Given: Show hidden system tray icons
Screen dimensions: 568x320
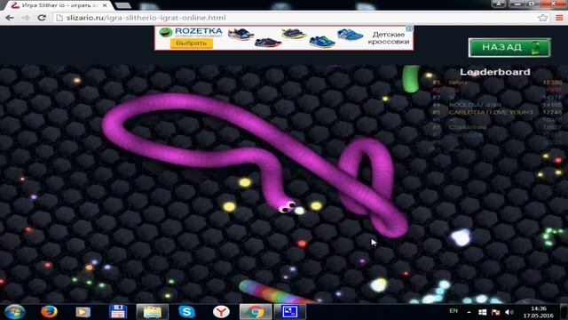Looking at the screenshot, I should pos(469,312).
